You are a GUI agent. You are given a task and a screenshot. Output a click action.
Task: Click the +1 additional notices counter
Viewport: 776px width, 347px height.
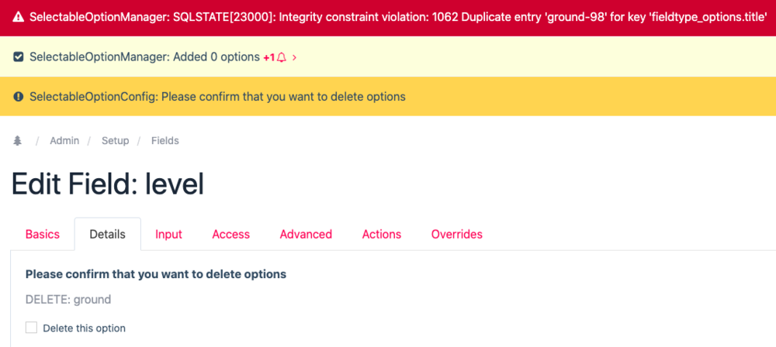(268, 57)
